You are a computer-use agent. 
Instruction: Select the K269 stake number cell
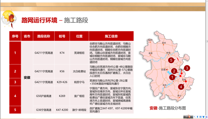coord(62,96)
